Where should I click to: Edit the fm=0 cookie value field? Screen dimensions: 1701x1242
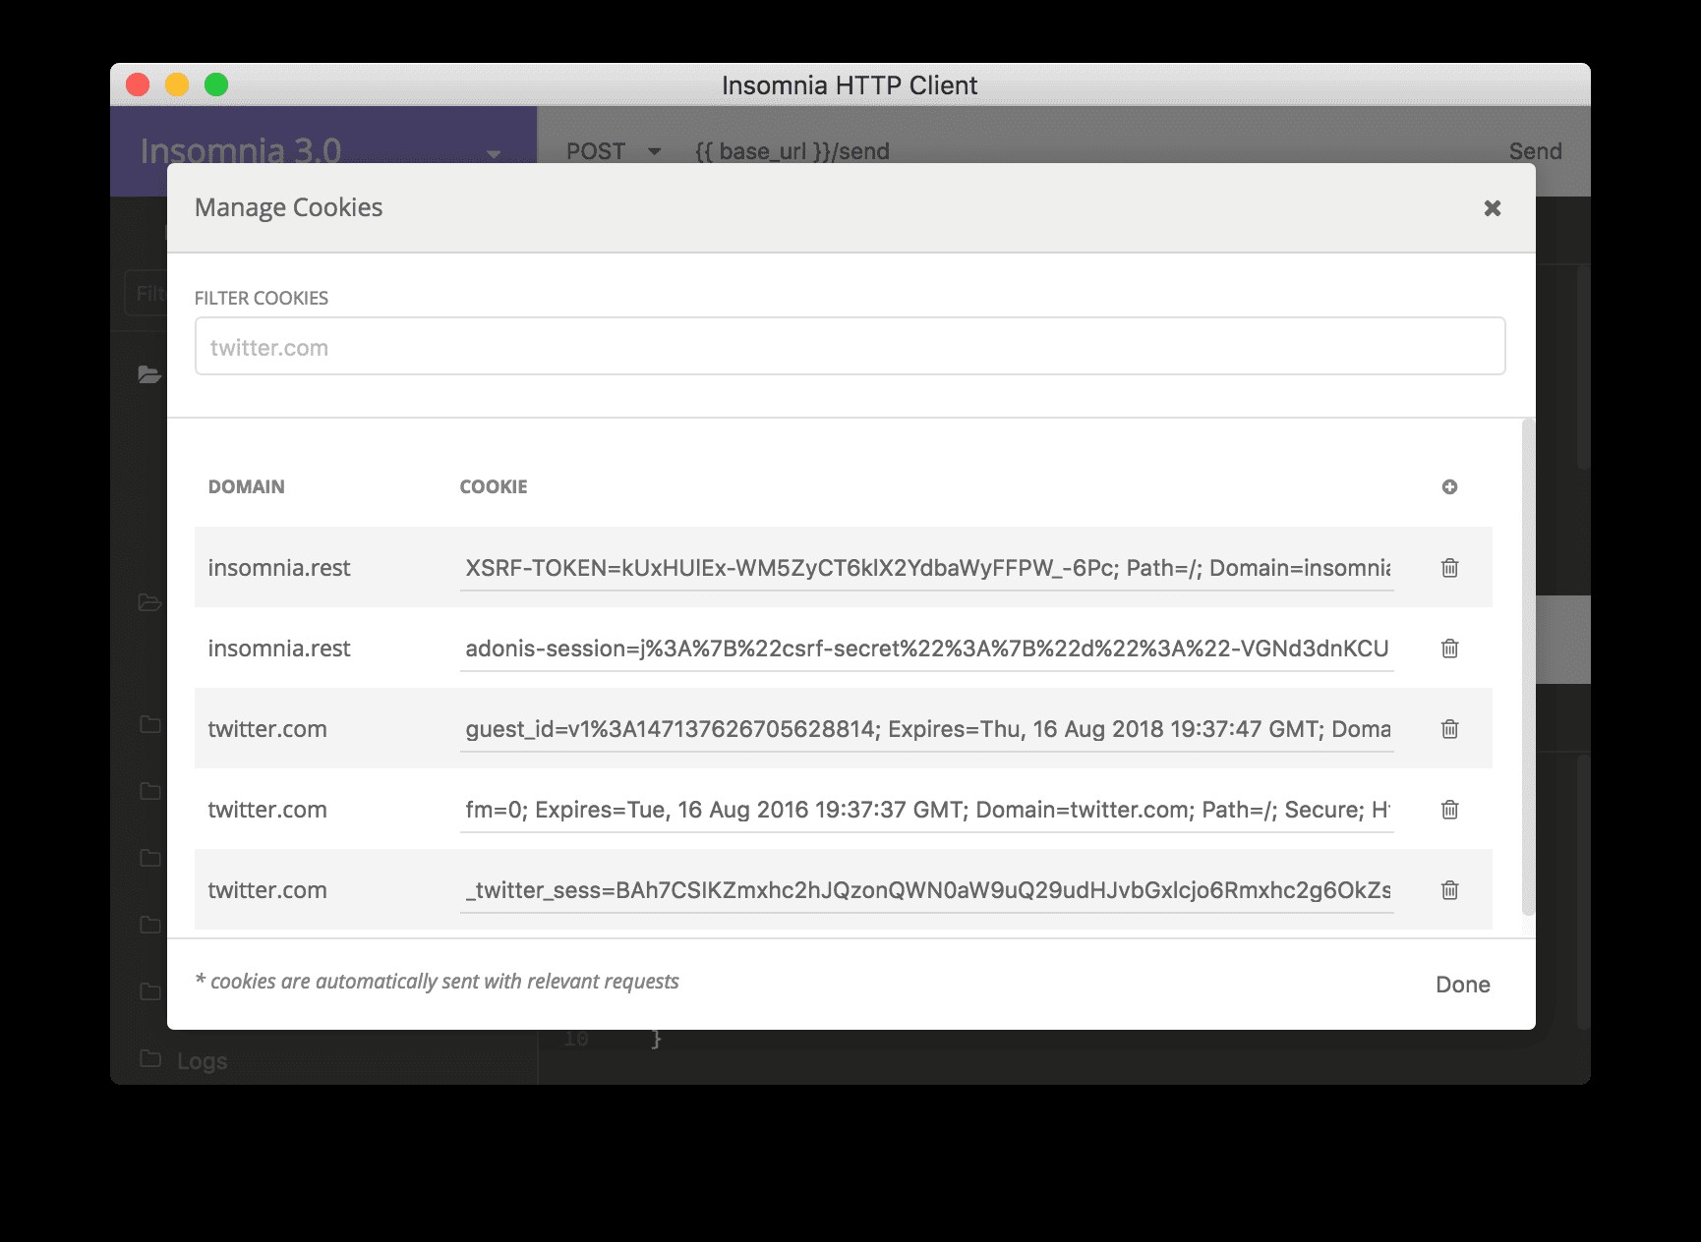(x=926, y=810)
